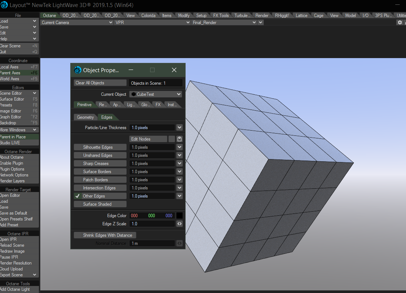
Task: Click the red Edge Color value
Action: tap(134, 216)
